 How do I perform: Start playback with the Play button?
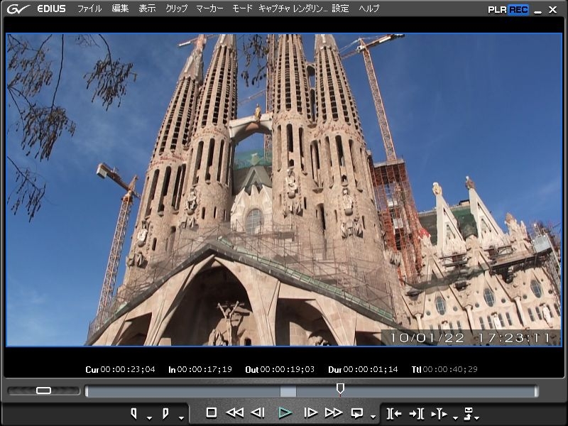[285, 413]
